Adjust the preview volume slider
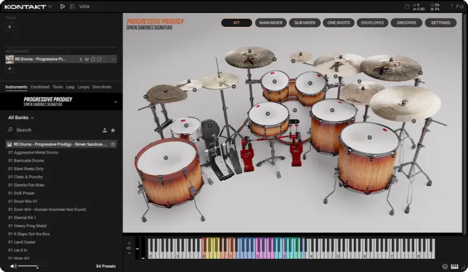468x272 pixels. coord(28,266)
